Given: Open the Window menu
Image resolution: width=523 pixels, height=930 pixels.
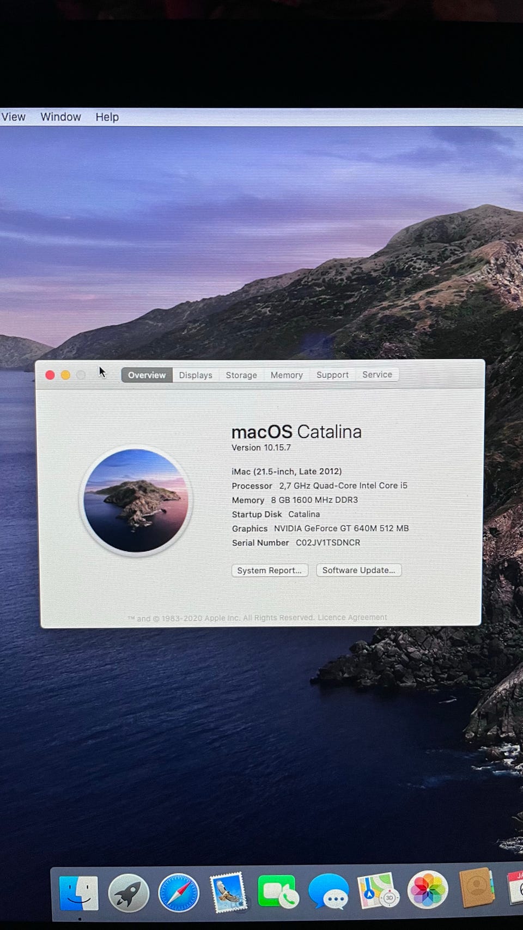Looking at the screenshot, I should (60, 117).
